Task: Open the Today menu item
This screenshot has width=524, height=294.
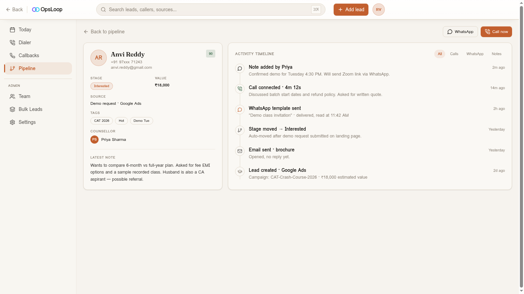Action: pyautogui.click(x=38, y=30)
